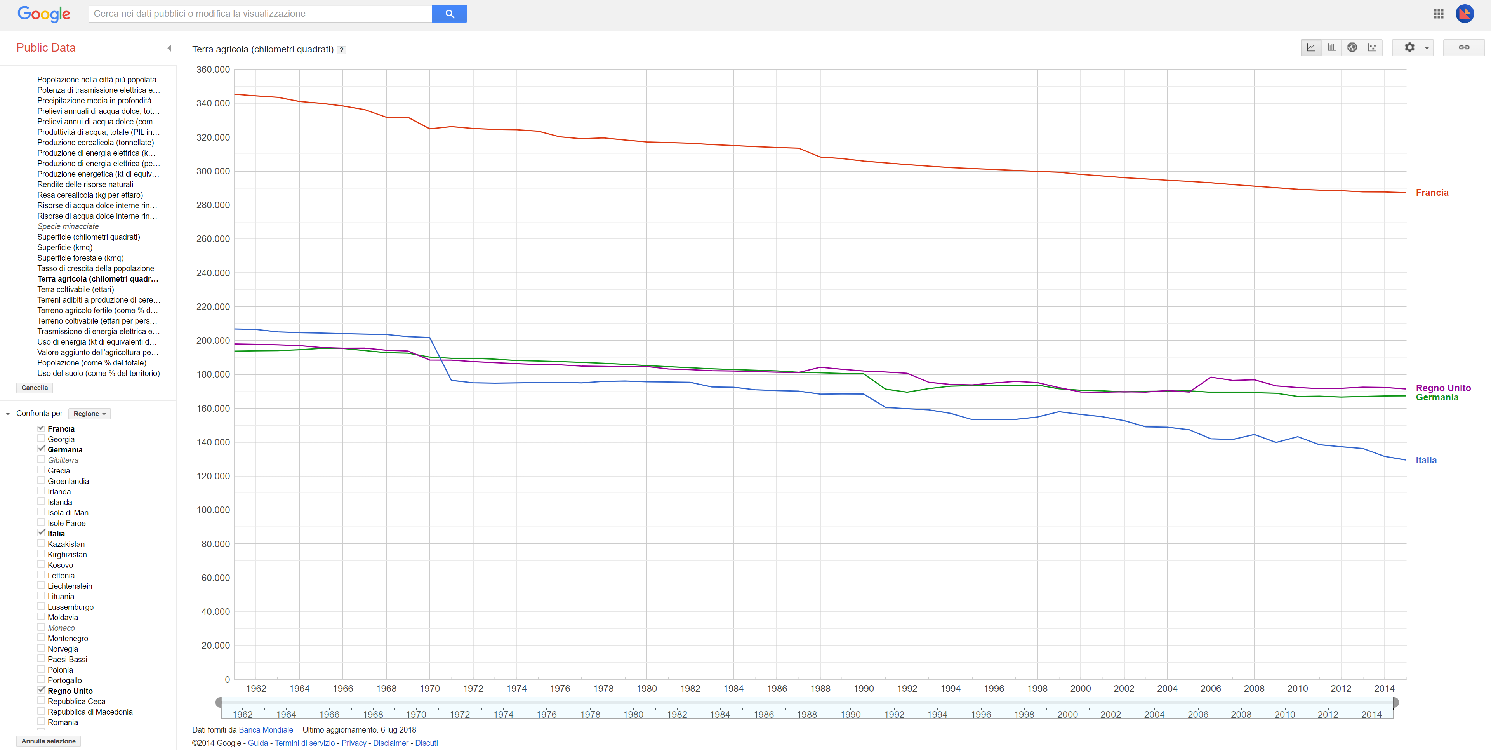Switch to line chart view
The width and height of the screenshot is (1491, 750).
pos(1310,47)
